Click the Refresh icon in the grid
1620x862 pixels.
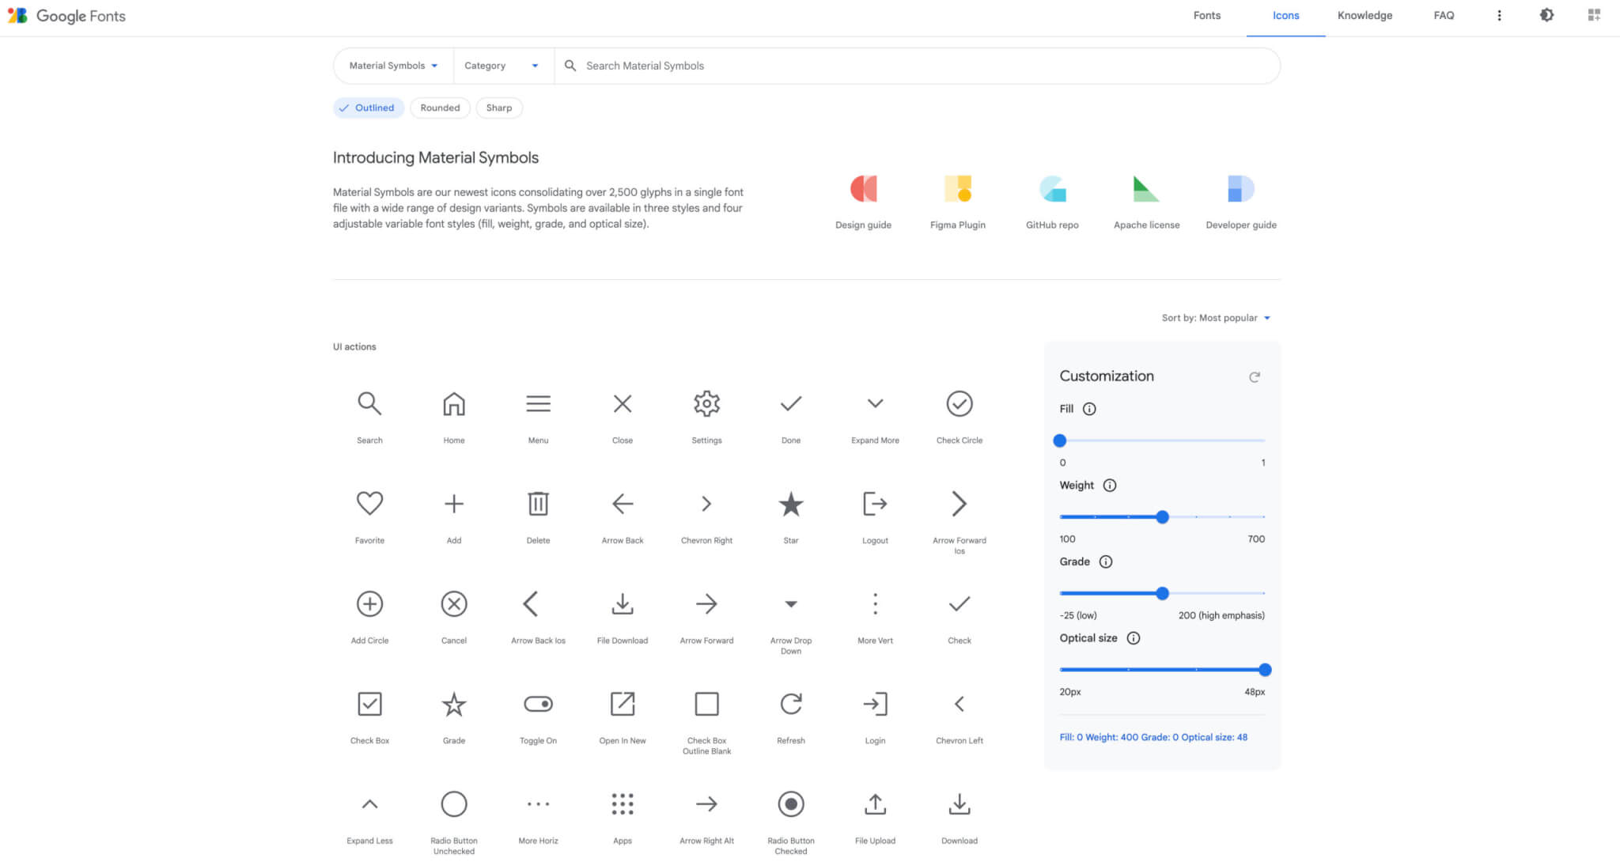click(x=790, y=704)
